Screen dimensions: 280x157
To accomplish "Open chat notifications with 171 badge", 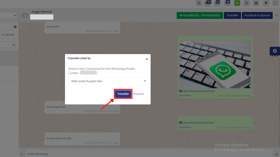I will [x=208, y=3].
